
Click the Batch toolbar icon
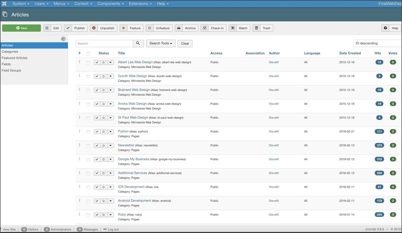tap(233, 28)
